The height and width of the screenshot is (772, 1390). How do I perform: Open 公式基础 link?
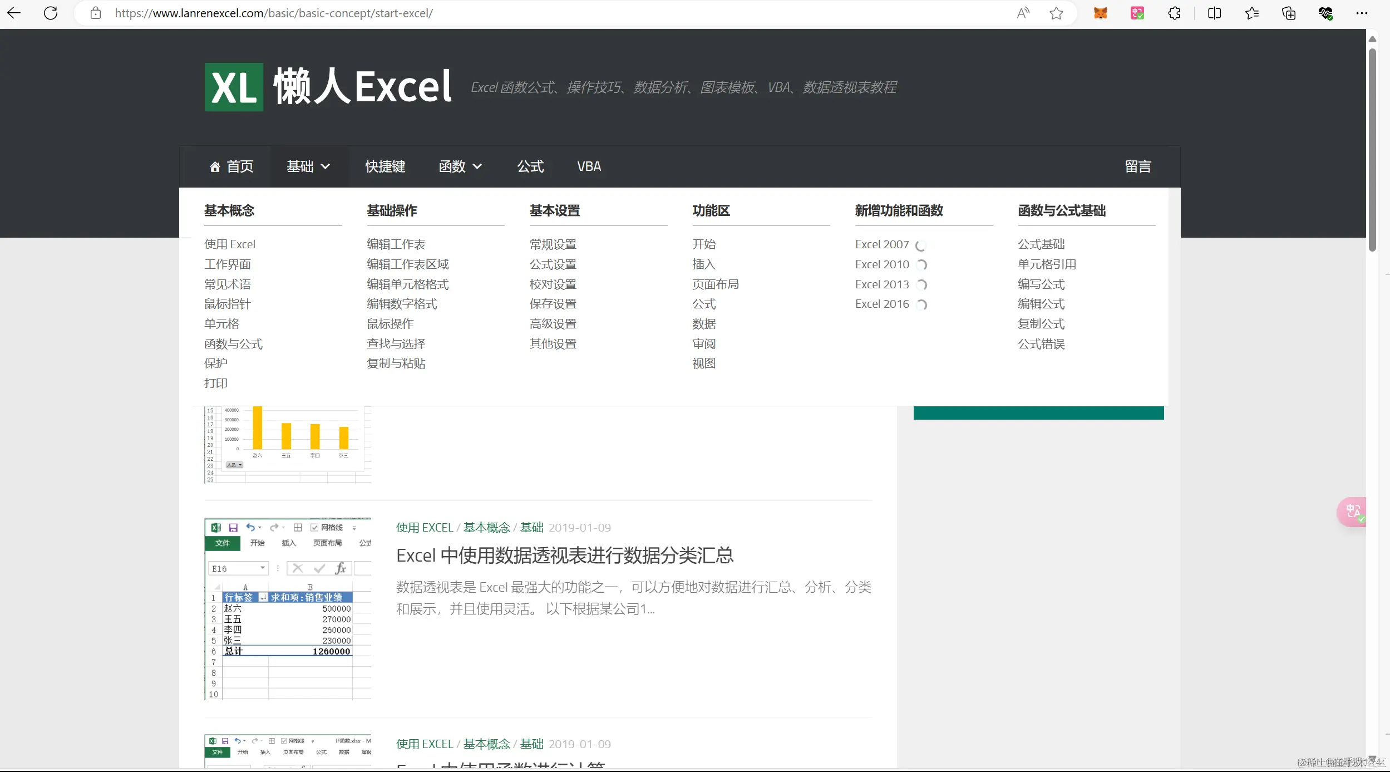(1041, 244)
